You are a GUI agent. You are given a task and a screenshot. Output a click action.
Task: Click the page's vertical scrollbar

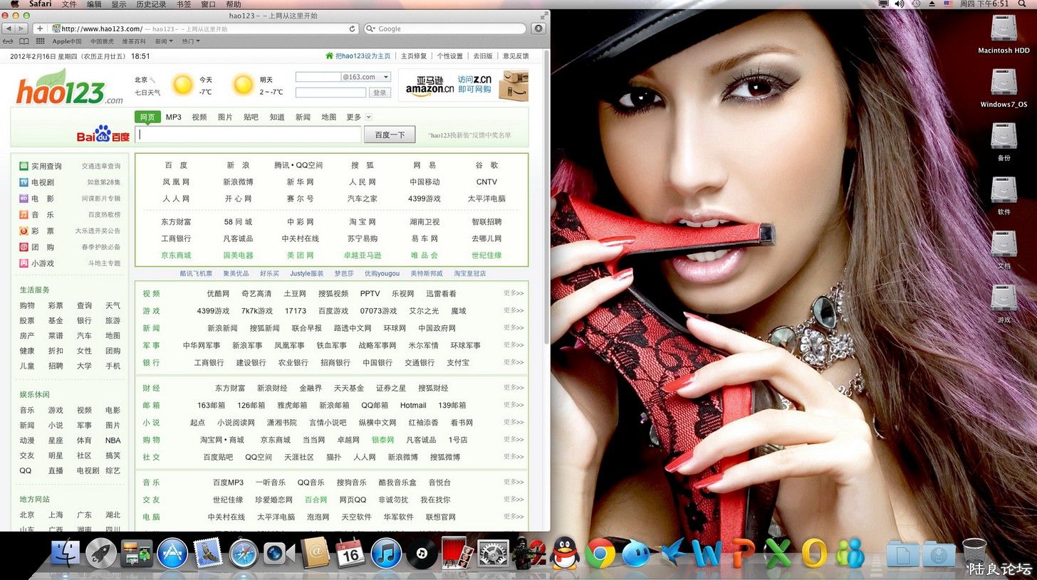tap(546, 213)
